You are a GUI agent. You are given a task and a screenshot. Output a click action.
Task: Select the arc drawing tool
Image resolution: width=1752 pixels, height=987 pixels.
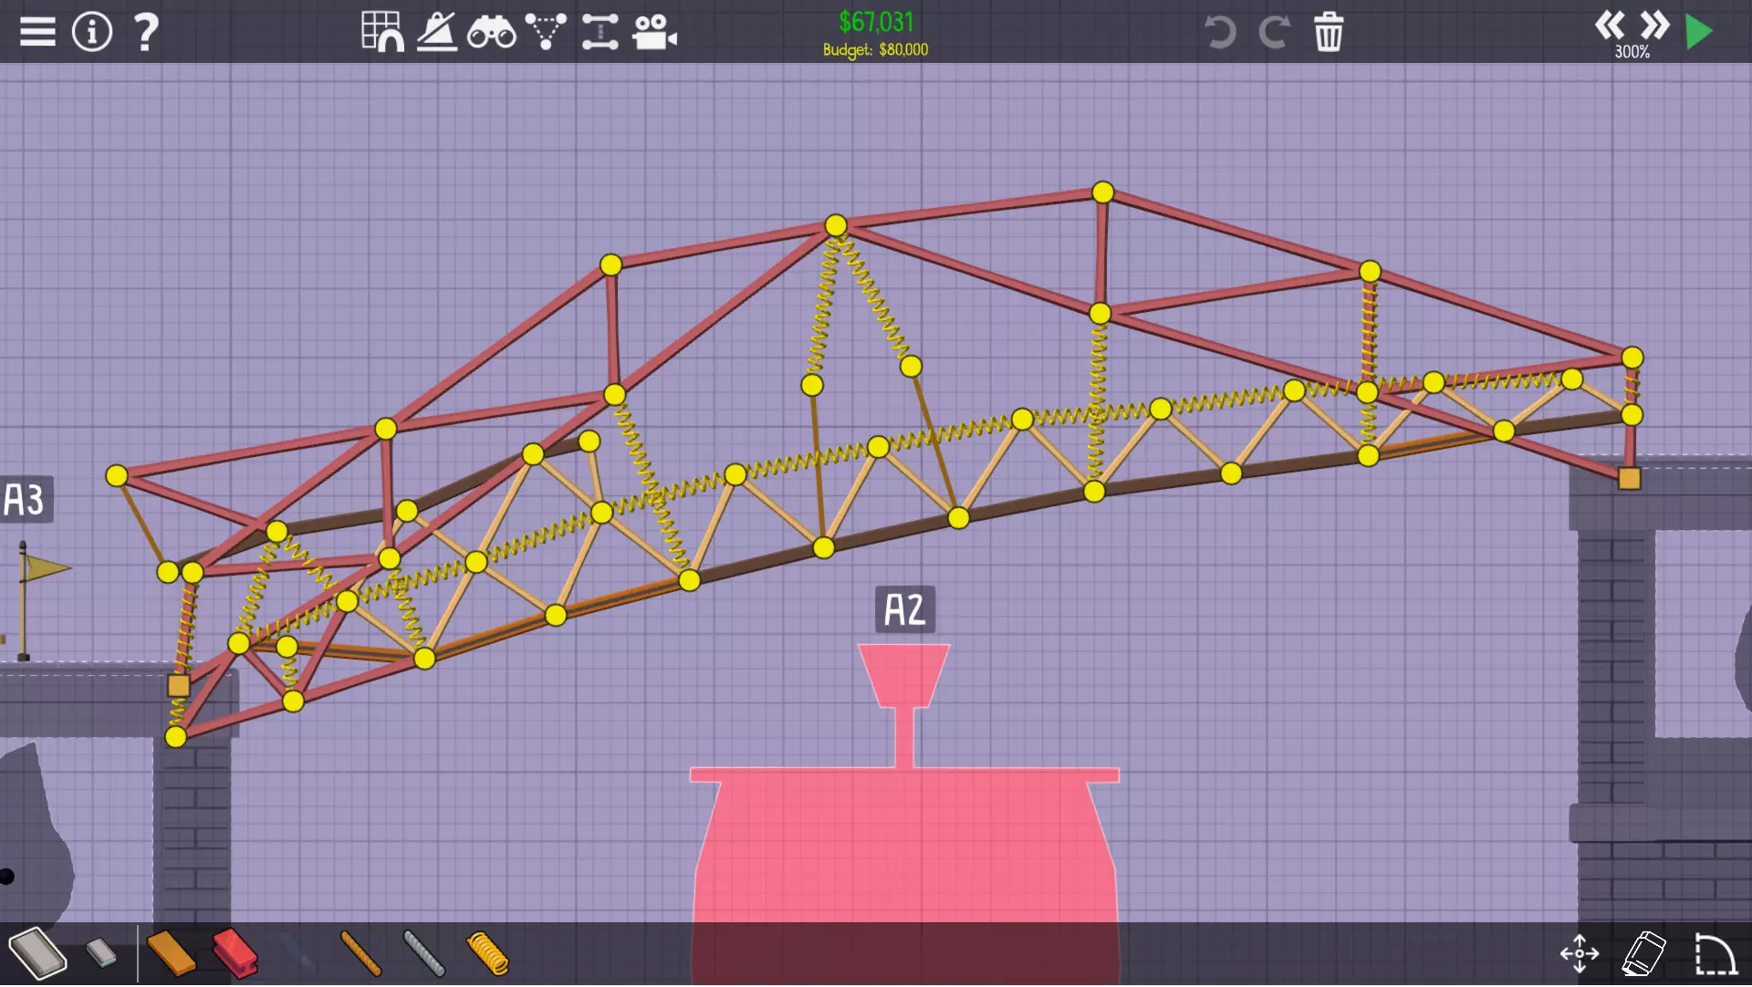(x=1715, y=954)
